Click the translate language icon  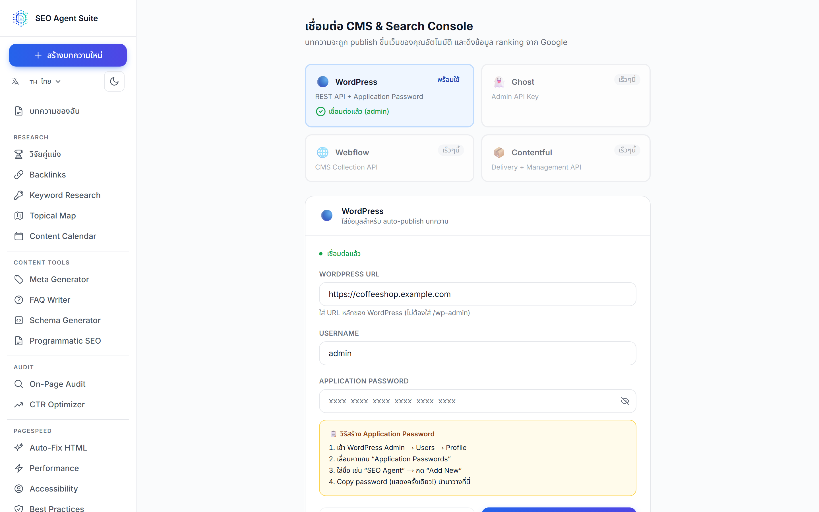pos(15,81)
